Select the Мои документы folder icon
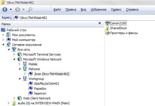Image resolution: width=155 pixels, height=106 pixels. click(x=9, y=35)
